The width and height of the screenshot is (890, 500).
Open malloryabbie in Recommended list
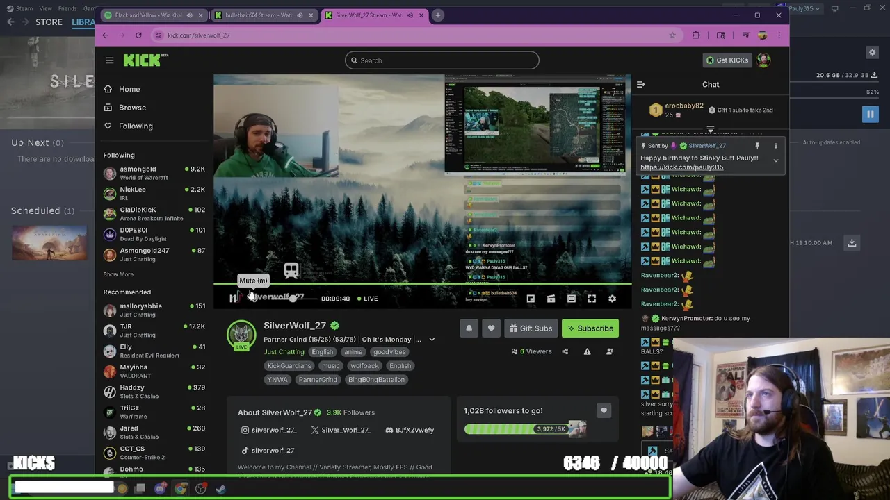tap(154, 310)
